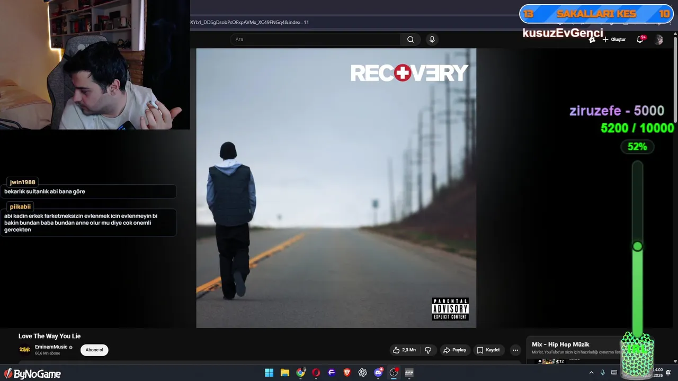Click the Oluştur create button
This screenshot has width=678, height=381.
[x=614, y=40]
